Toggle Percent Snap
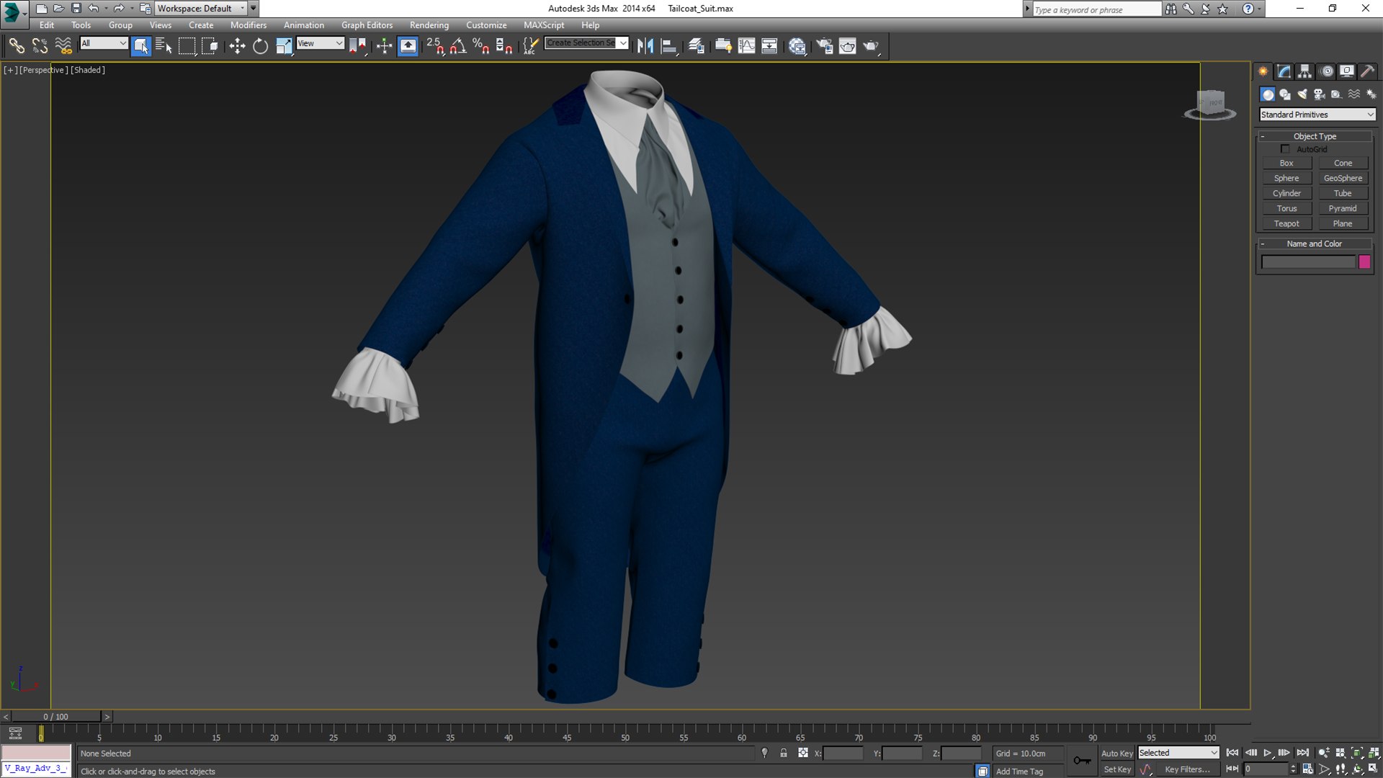The image size is (1383, 778). coord(481,46)
